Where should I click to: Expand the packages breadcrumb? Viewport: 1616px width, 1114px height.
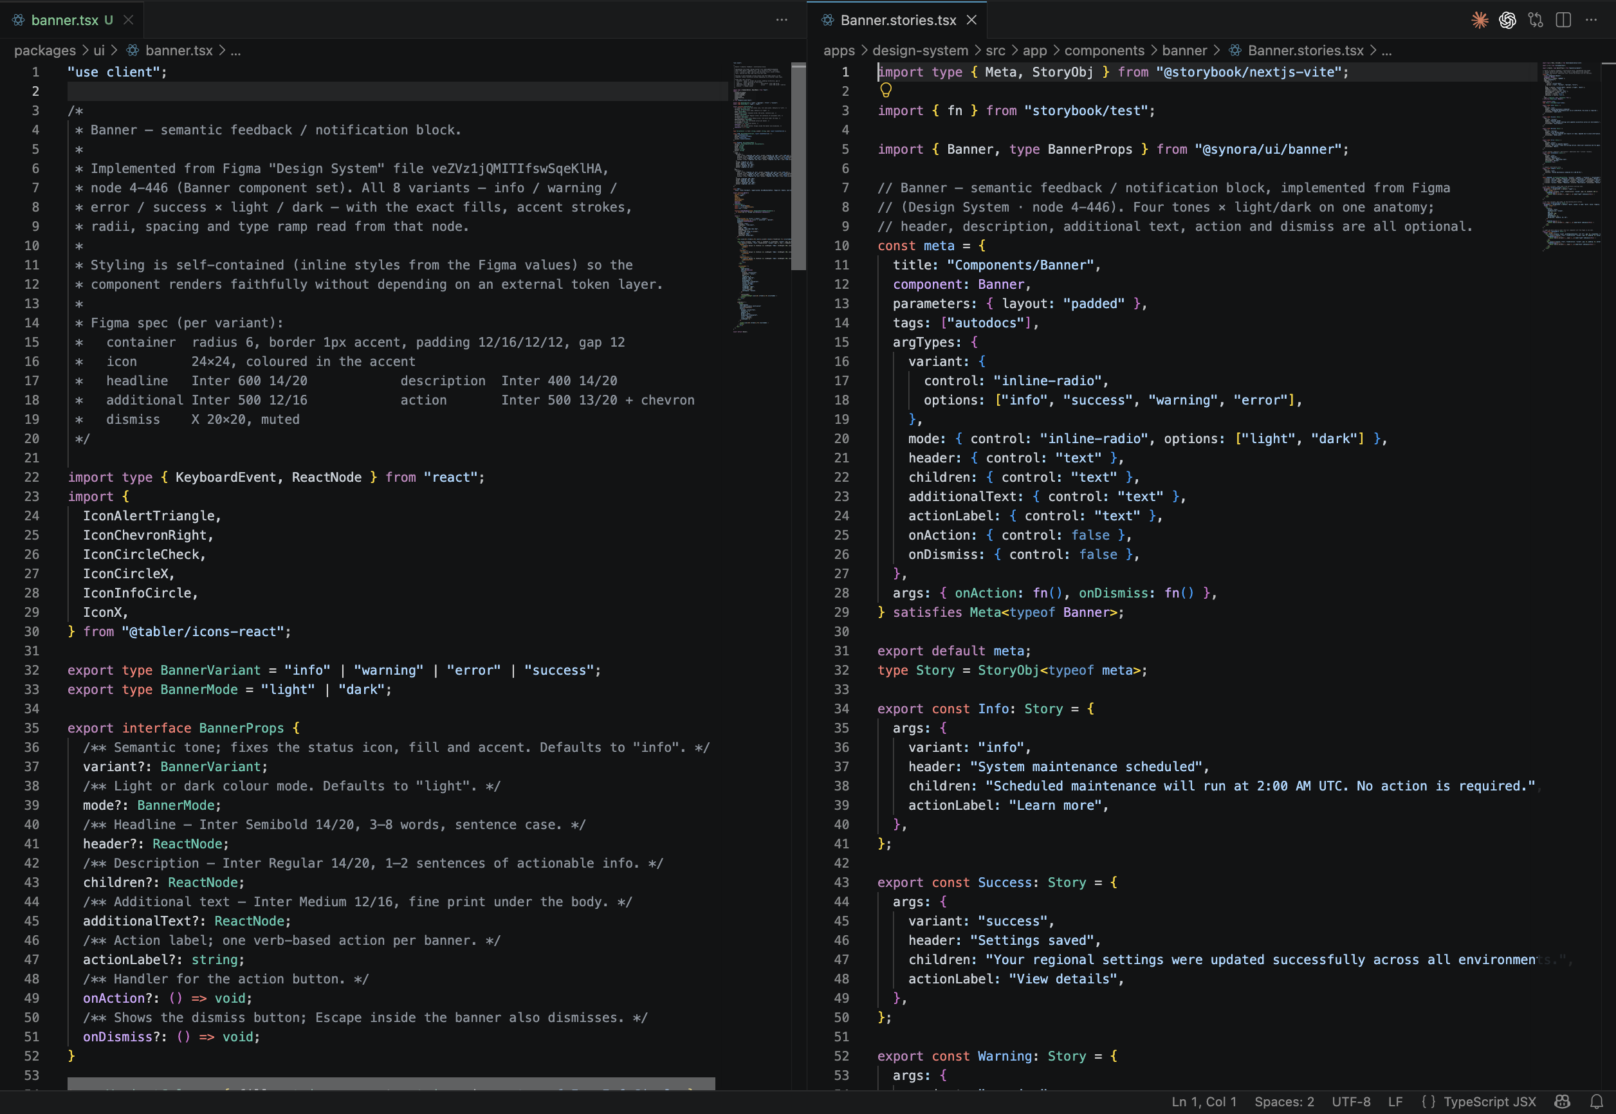[44, 50]
